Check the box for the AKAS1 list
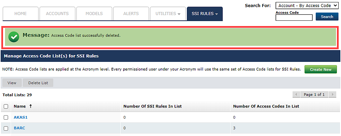 [x=6, y=117]
